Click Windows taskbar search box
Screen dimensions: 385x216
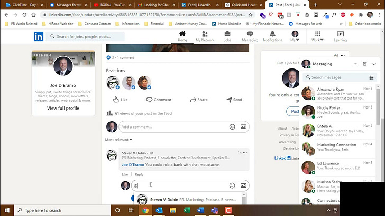62,210
